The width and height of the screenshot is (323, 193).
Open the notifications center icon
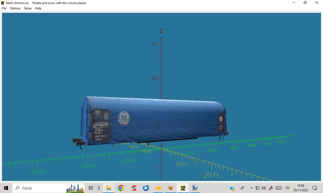[x=315, y=188]
